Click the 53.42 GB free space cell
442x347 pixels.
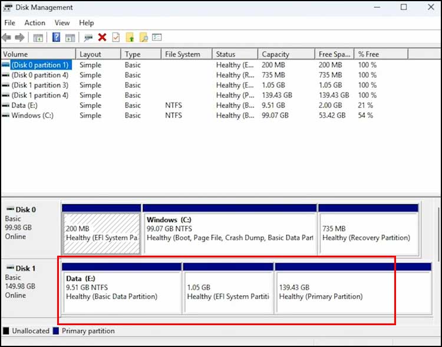332,115
